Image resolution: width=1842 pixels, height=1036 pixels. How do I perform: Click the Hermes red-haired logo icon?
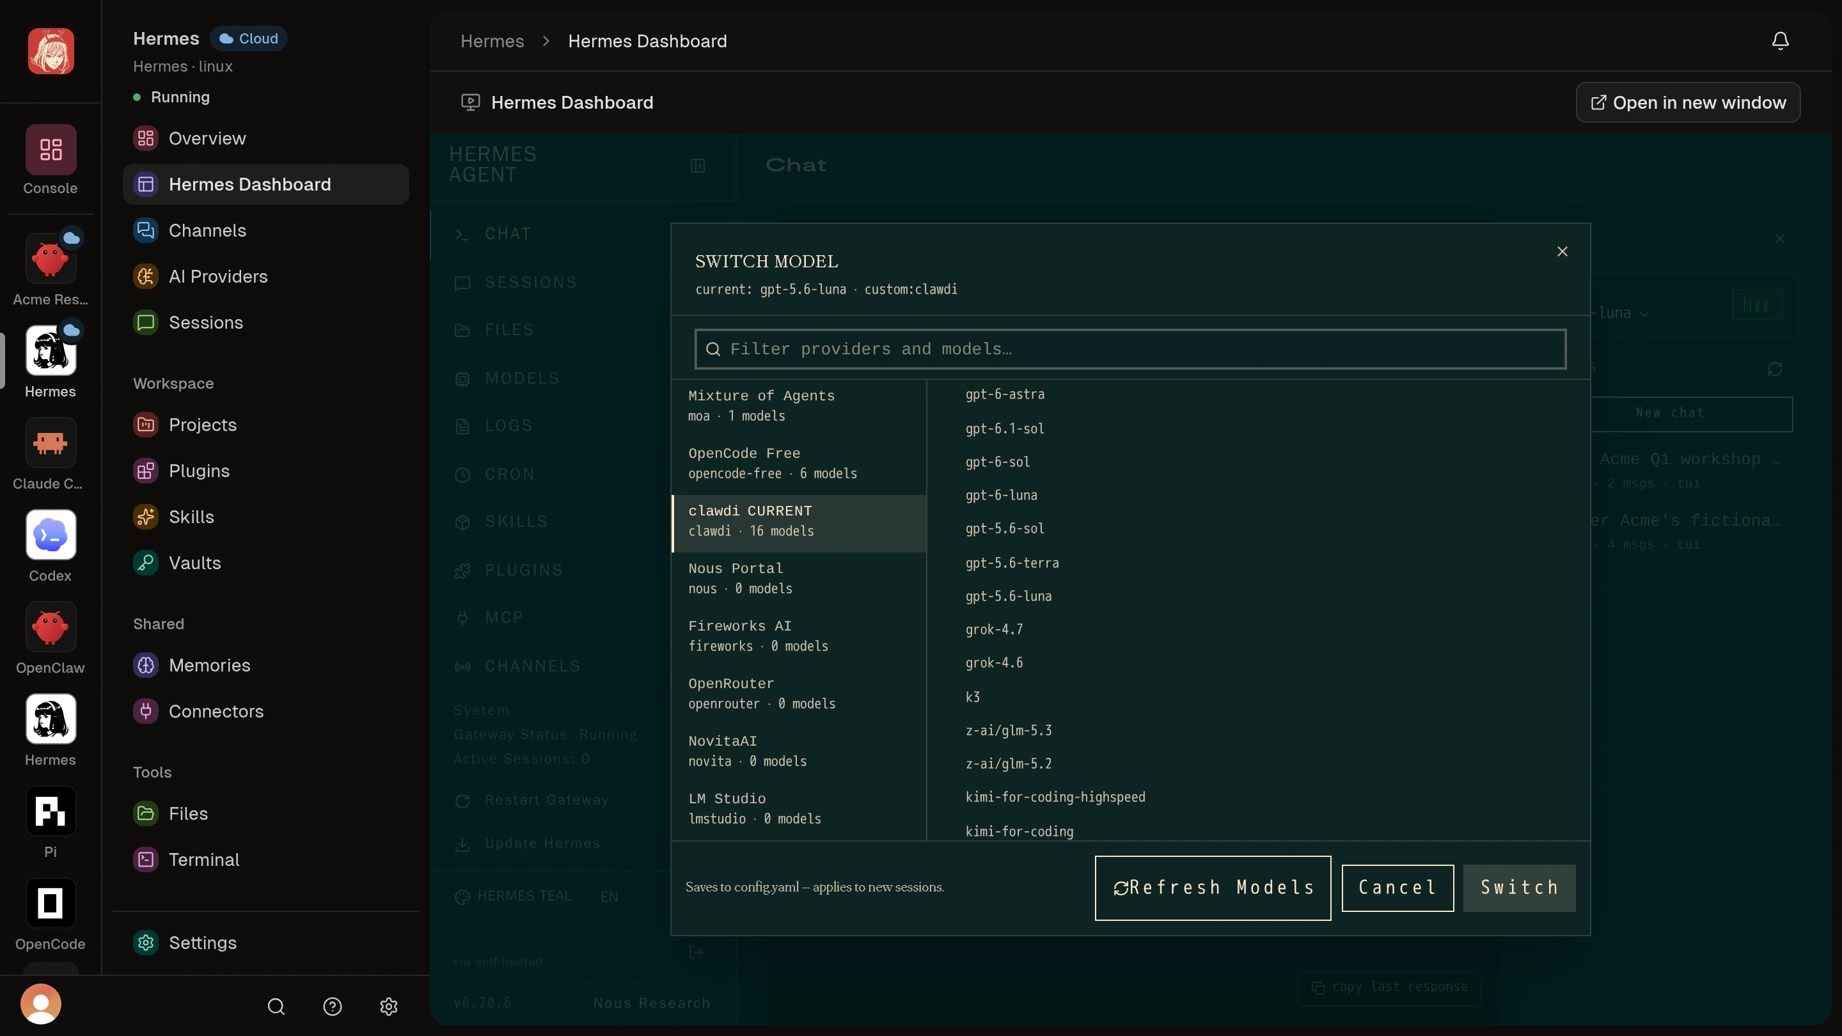[x=51, y=51]
